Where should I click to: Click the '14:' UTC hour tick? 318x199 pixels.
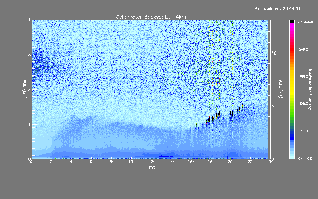point(171,162)
